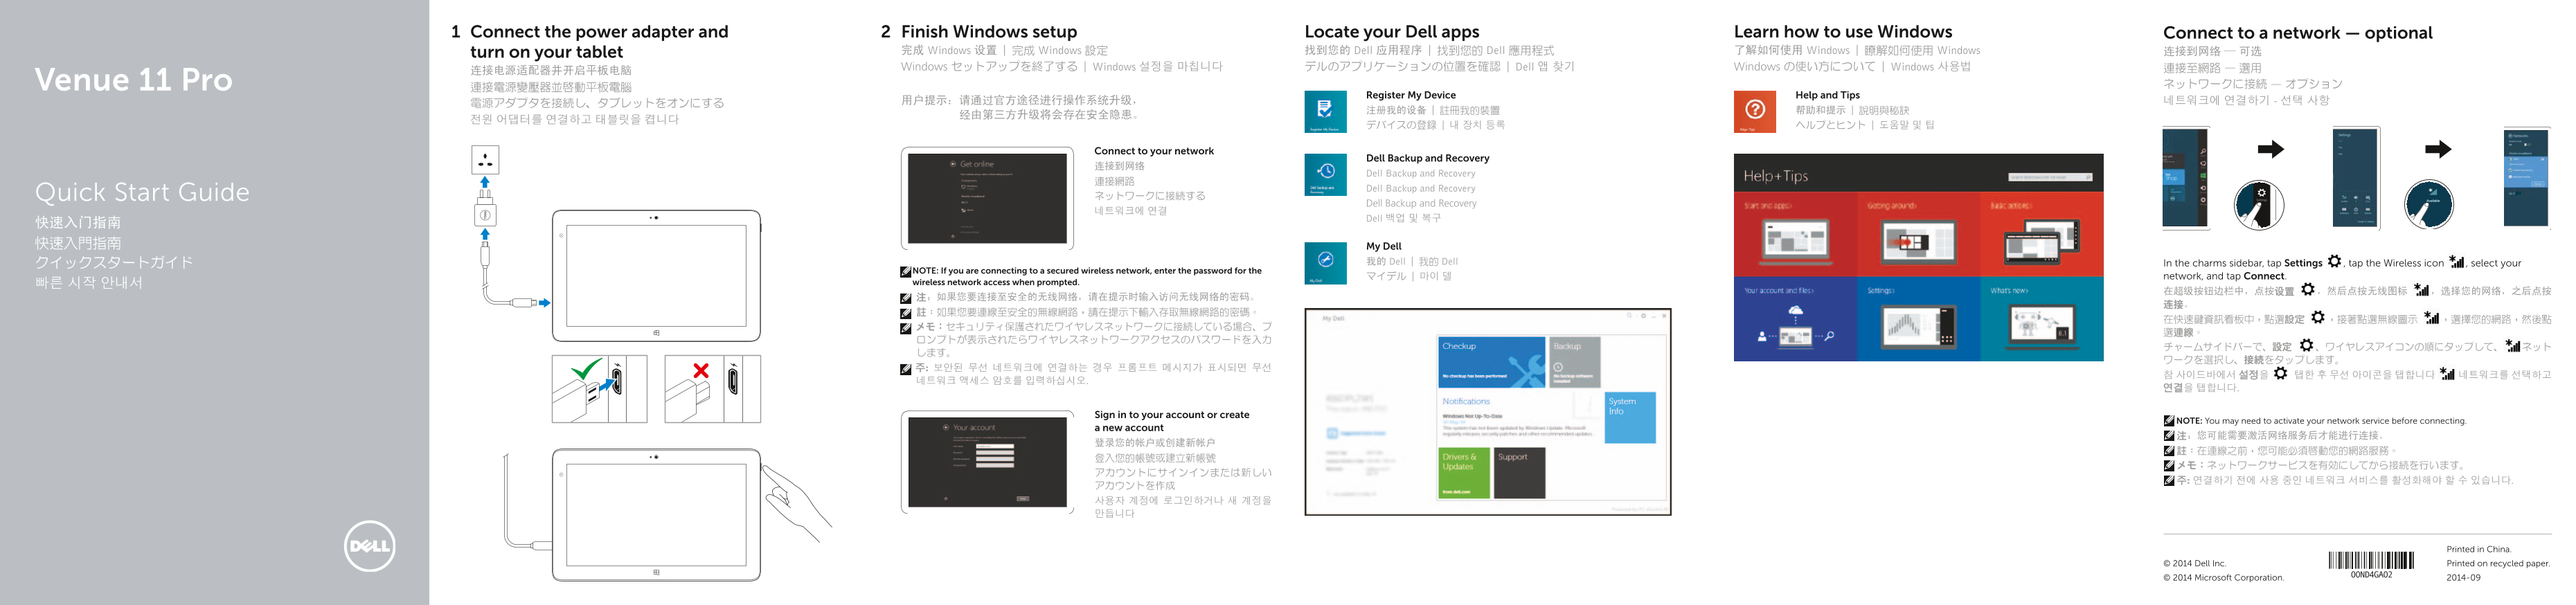Screen dimensions: 2576x605
Task: Click the Settings gear in the English instruction
Action: pyautogui.click(x=2334, y=262)
